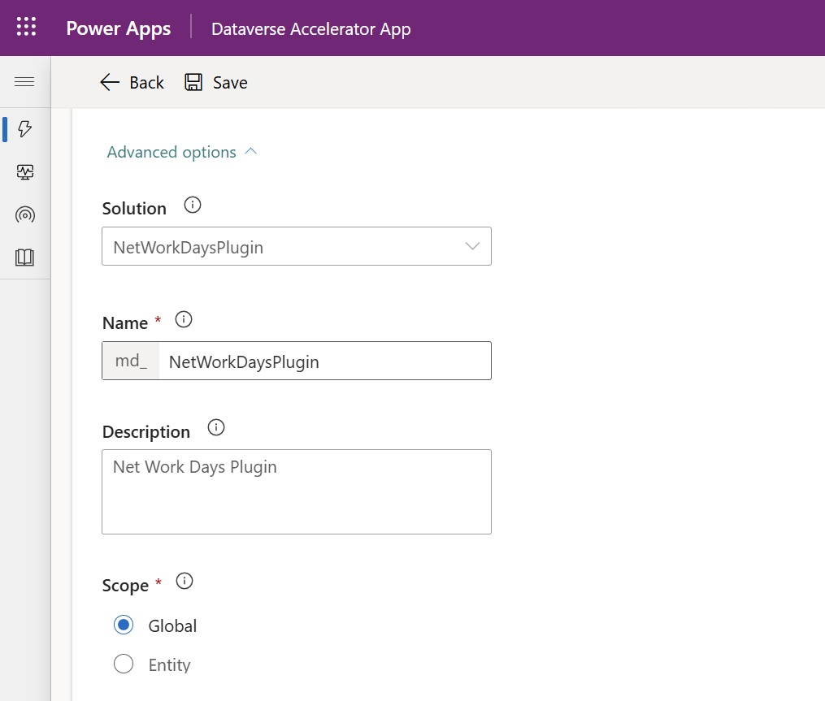Open the broadcast signal sidebar icon
Image resolution: width=825 pixels, height=701 pixels.
pos(24,214)
